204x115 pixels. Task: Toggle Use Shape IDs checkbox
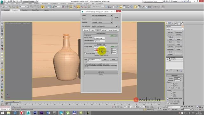coord(169,103)
